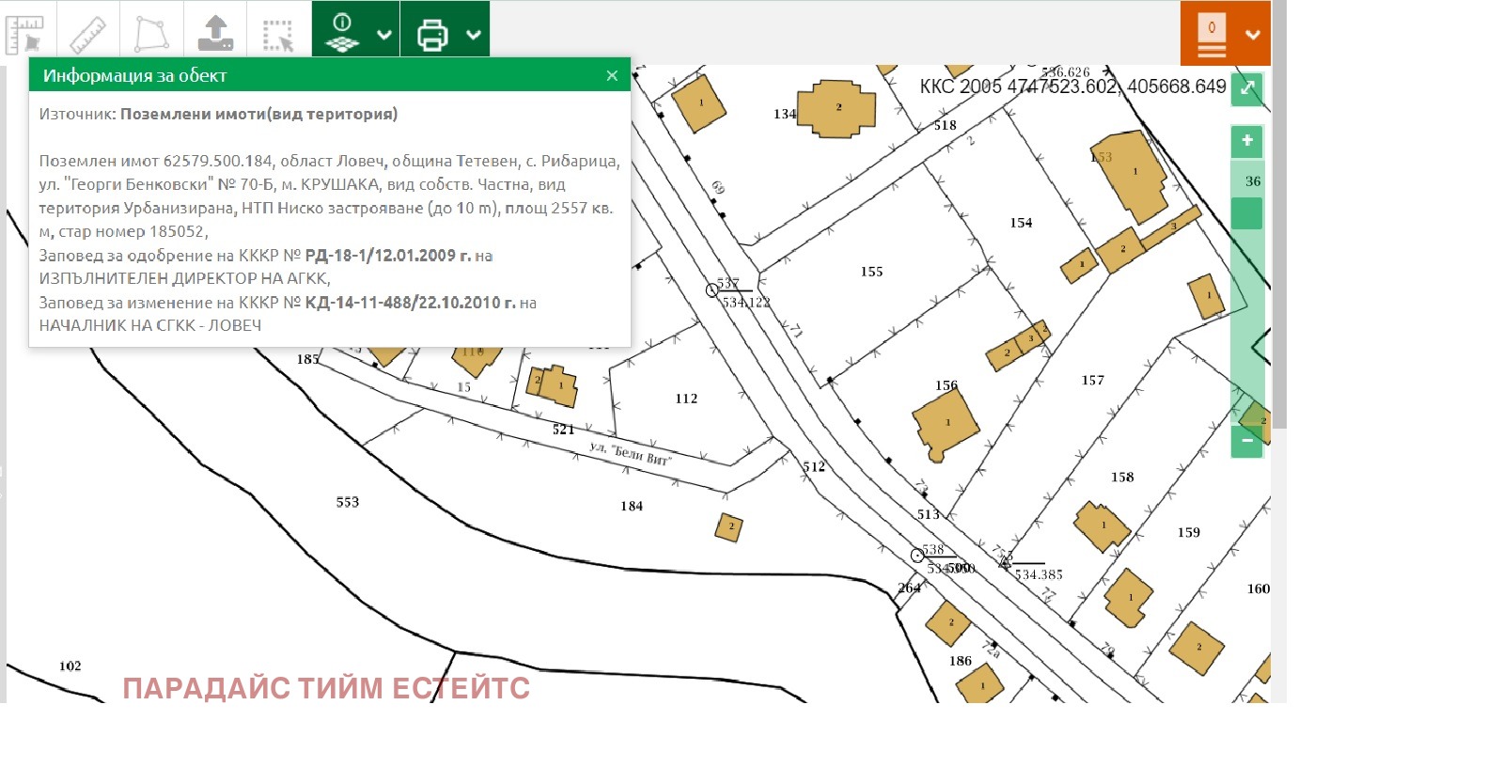Expand the orange selection list chevron

(x=1252, y=35)
